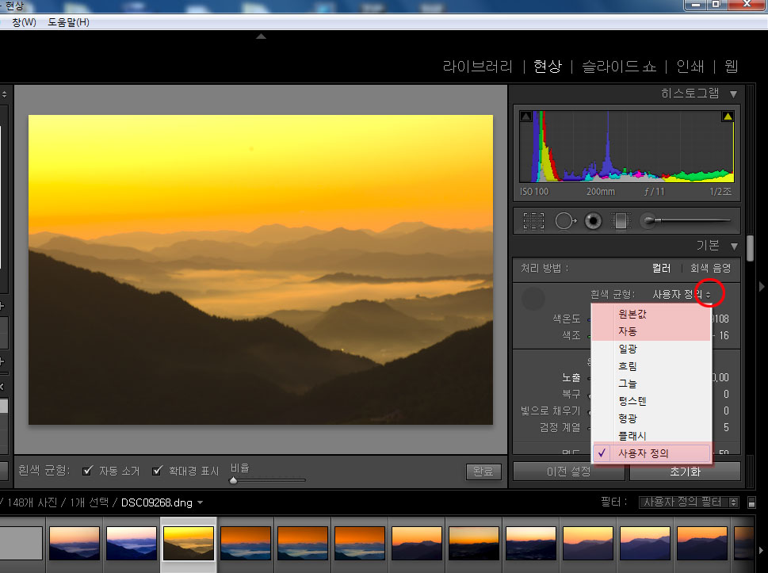This screenshot has width=768, height=573.
Task: Select the Crop Overlay tool
Action: tap(533, 221)
